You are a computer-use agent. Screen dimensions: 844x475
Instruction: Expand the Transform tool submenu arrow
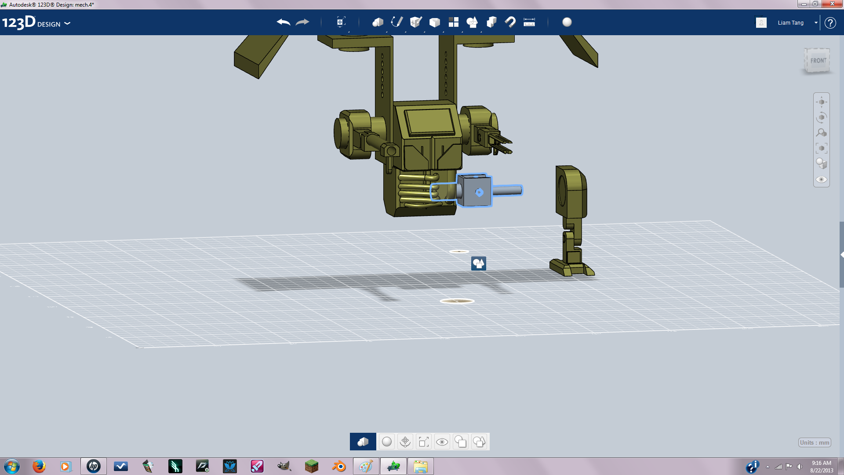(349, 32)
